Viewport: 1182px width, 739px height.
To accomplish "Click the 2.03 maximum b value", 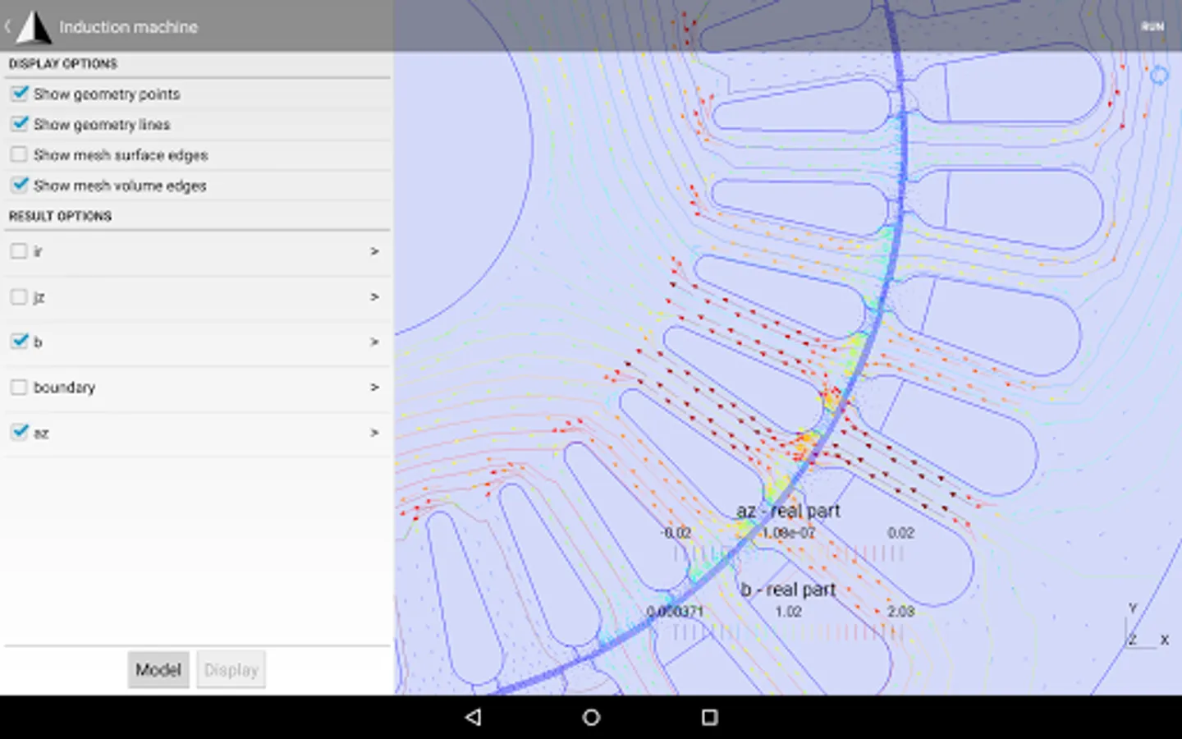I will pyautogui.click(x=900, y=612).
